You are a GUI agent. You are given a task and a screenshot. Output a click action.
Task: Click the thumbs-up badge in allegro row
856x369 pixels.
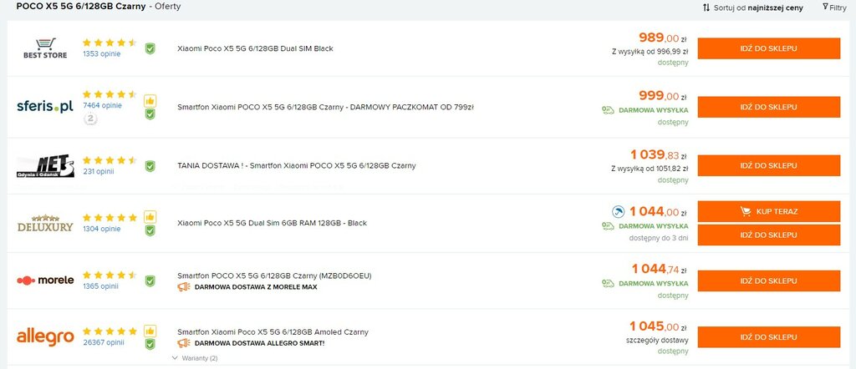click(x=150, y=331)
